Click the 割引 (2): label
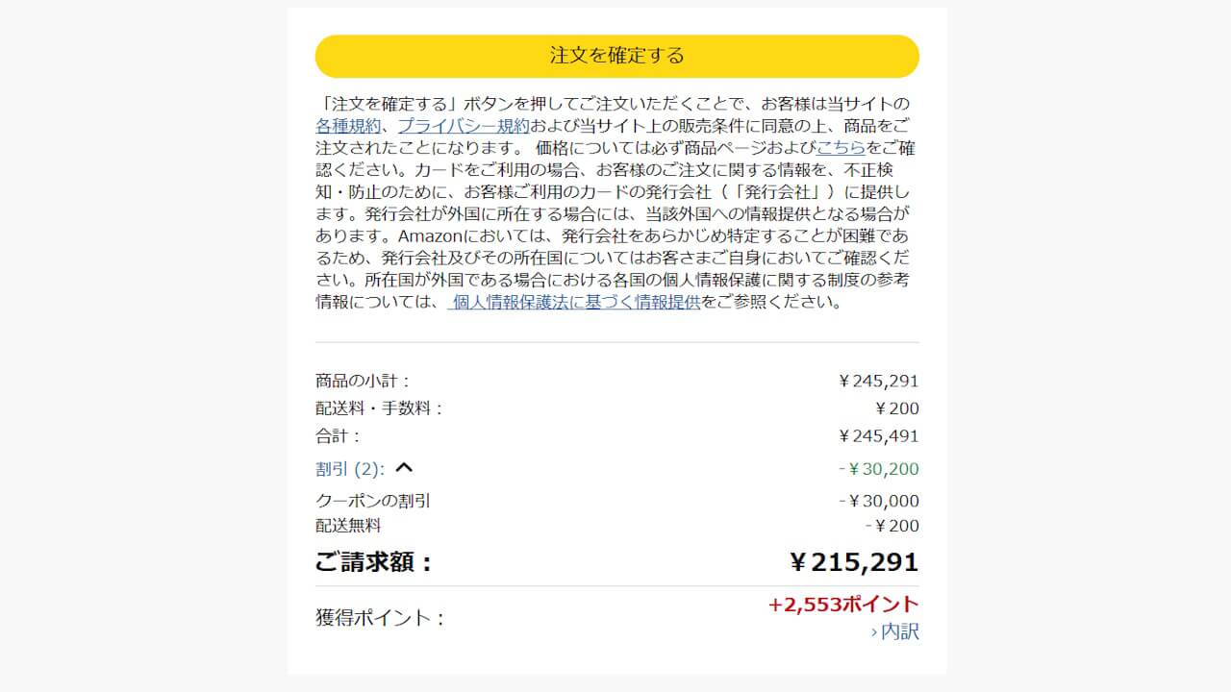Screen dimensions: 1231x692 pyautogui.click(x=350, y=469)
